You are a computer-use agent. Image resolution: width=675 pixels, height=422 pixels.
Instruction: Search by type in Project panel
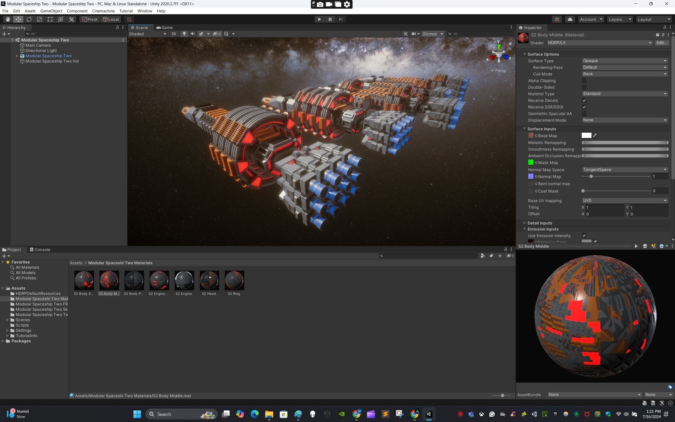click(483, 256)
